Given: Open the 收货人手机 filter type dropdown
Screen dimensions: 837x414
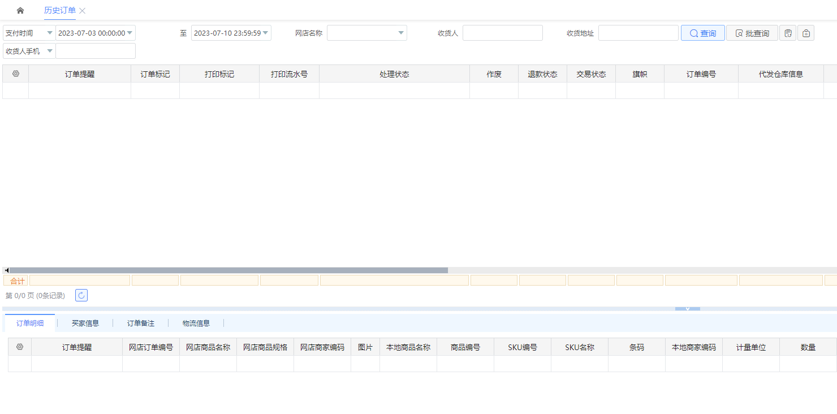Looking at the screenshot, I should (29, 51).
